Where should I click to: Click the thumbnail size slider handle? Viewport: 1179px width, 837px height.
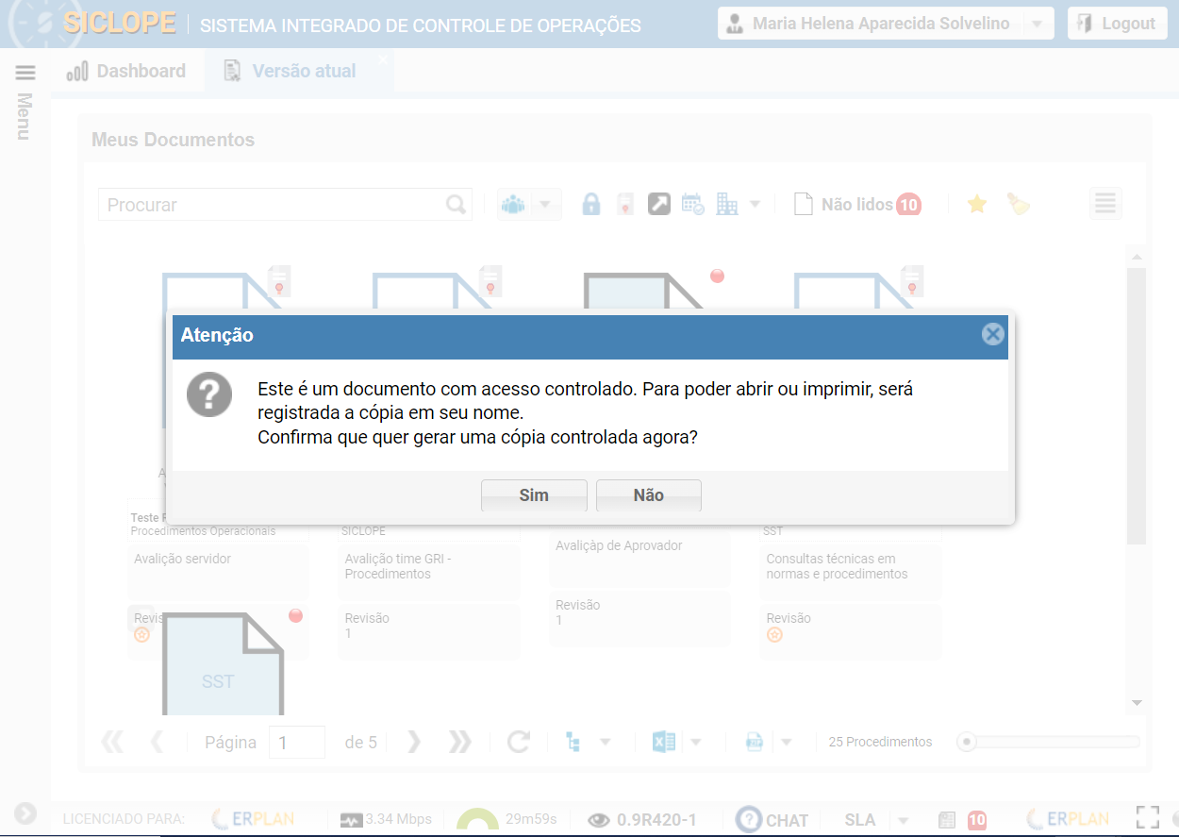pyautogui.click(x=966, y=743)
